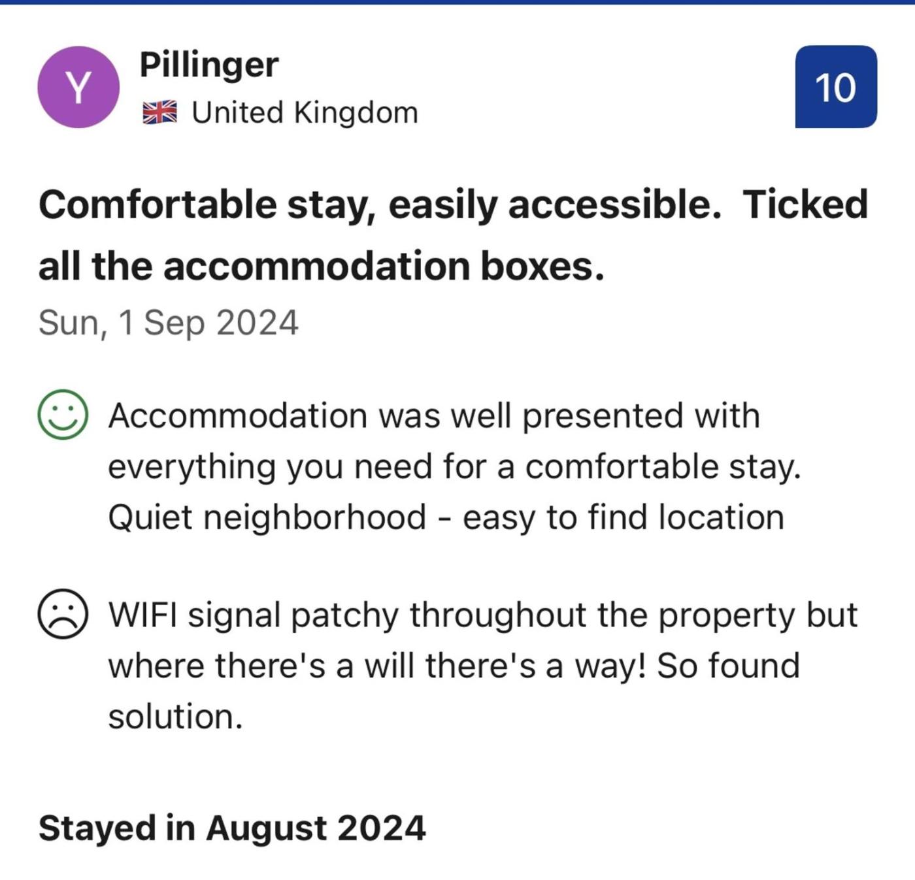Click the 'WIFI signal patchy throughout' line
The width and height of the screenshot is (915, 880).
point(482,615)
